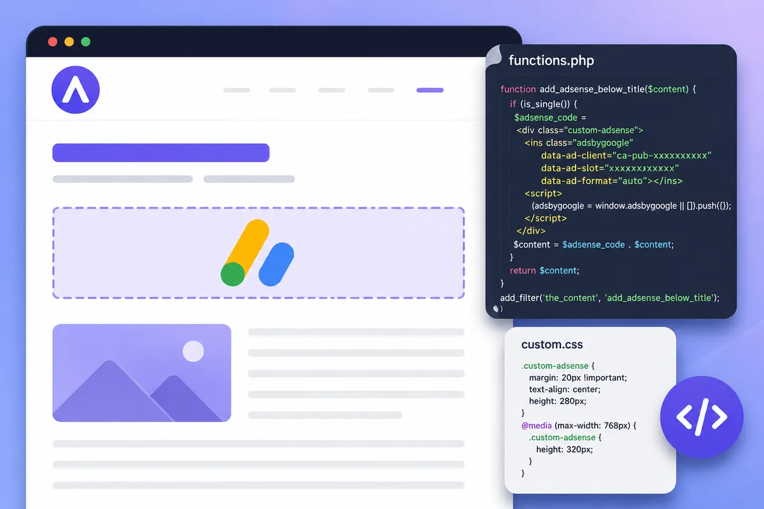Click the 'data-ad-client="ca-pub-xxxxxxxxxx"' line

[x=626, y=155]
